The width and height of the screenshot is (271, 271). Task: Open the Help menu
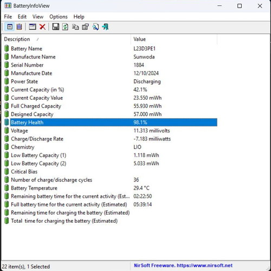(x=79, y=17)
